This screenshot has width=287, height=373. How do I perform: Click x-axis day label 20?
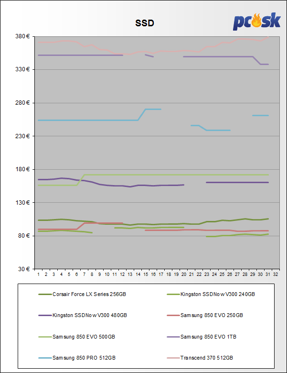click(184, 274)
